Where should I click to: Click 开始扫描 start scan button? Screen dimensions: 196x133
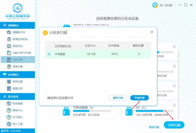(174, 125)
